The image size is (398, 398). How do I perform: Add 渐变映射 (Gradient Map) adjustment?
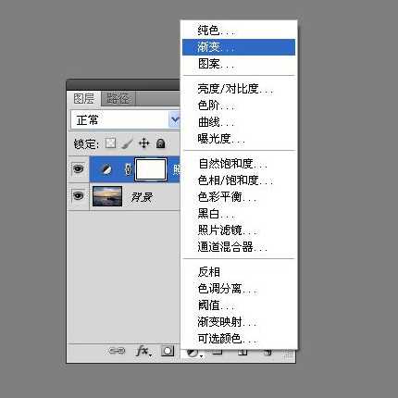point(239,322)
